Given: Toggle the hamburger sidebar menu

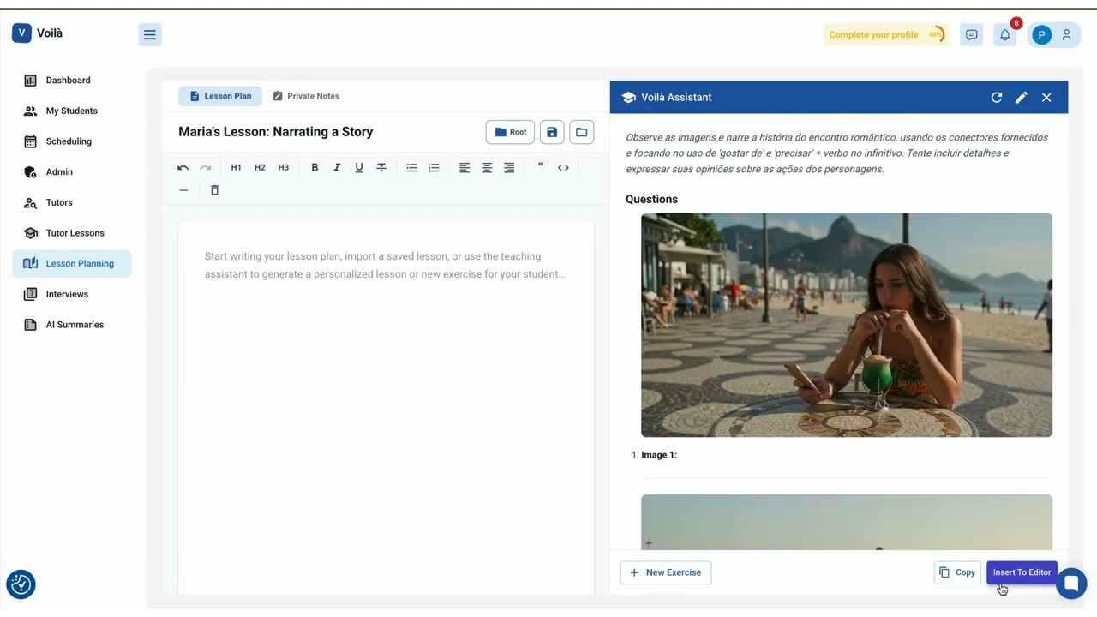Looking at the screenshot, I should (x=150, y=35).
